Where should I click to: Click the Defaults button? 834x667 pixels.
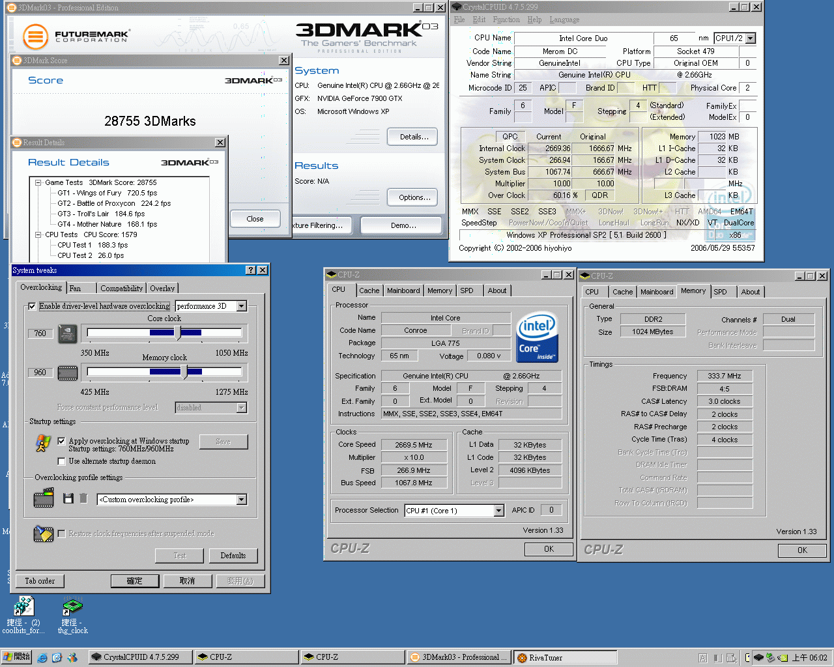point(233,556)
